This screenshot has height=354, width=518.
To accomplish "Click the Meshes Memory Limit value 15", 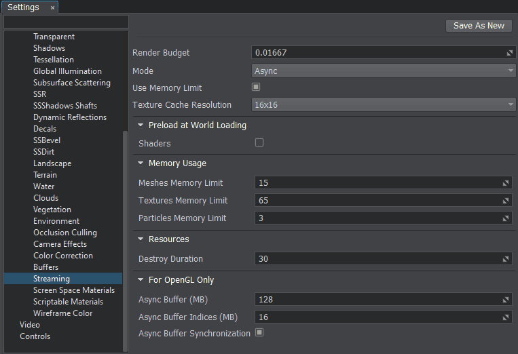I will pos(263,183).
